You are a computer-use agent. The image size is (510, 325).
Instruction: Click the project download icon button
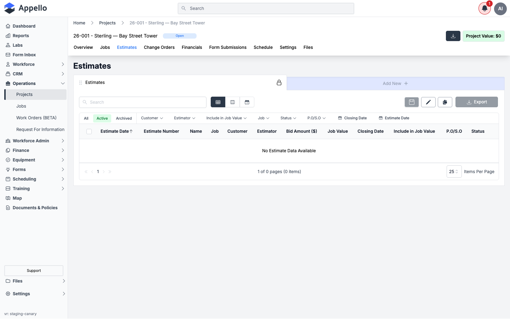453,36
